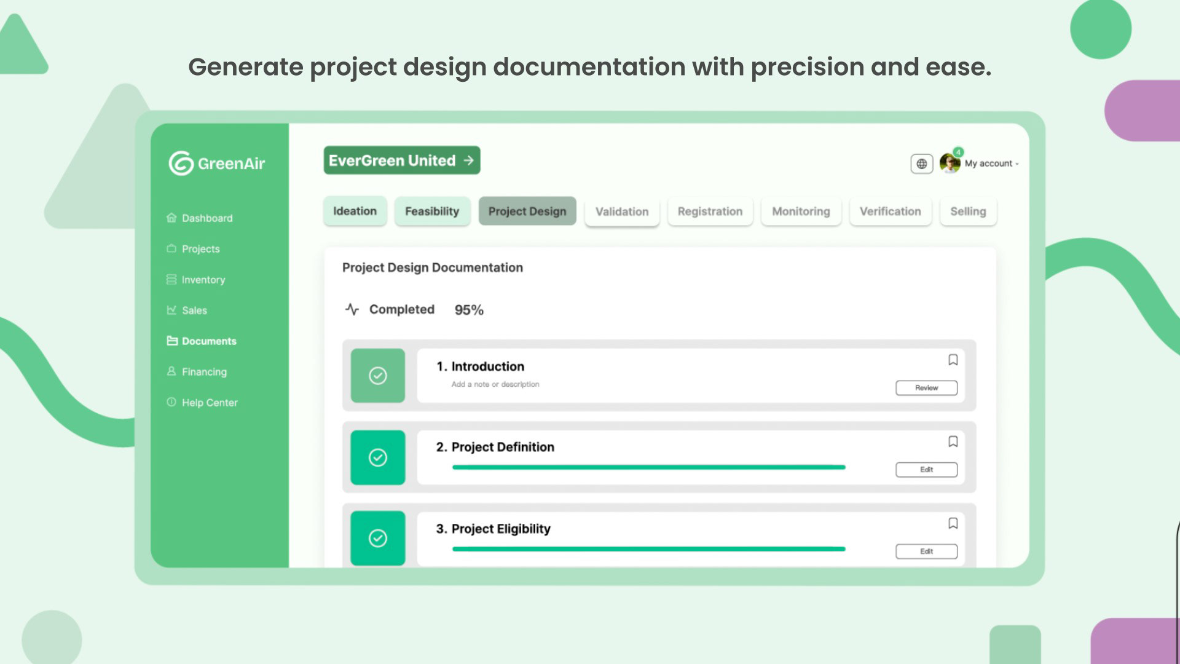Open the EverGreen United project selector
The height and width of the screenshot is (664, 1180).
(x=401, y=160)
